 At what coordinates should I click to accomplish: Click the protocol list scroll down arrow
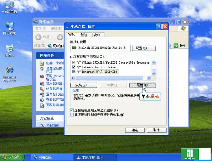click(x=153, y=74)
